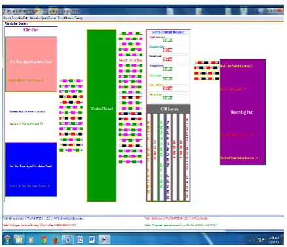Click the blue label under the menu bar
The image size is (287, 247).
(x=16, y=24)
